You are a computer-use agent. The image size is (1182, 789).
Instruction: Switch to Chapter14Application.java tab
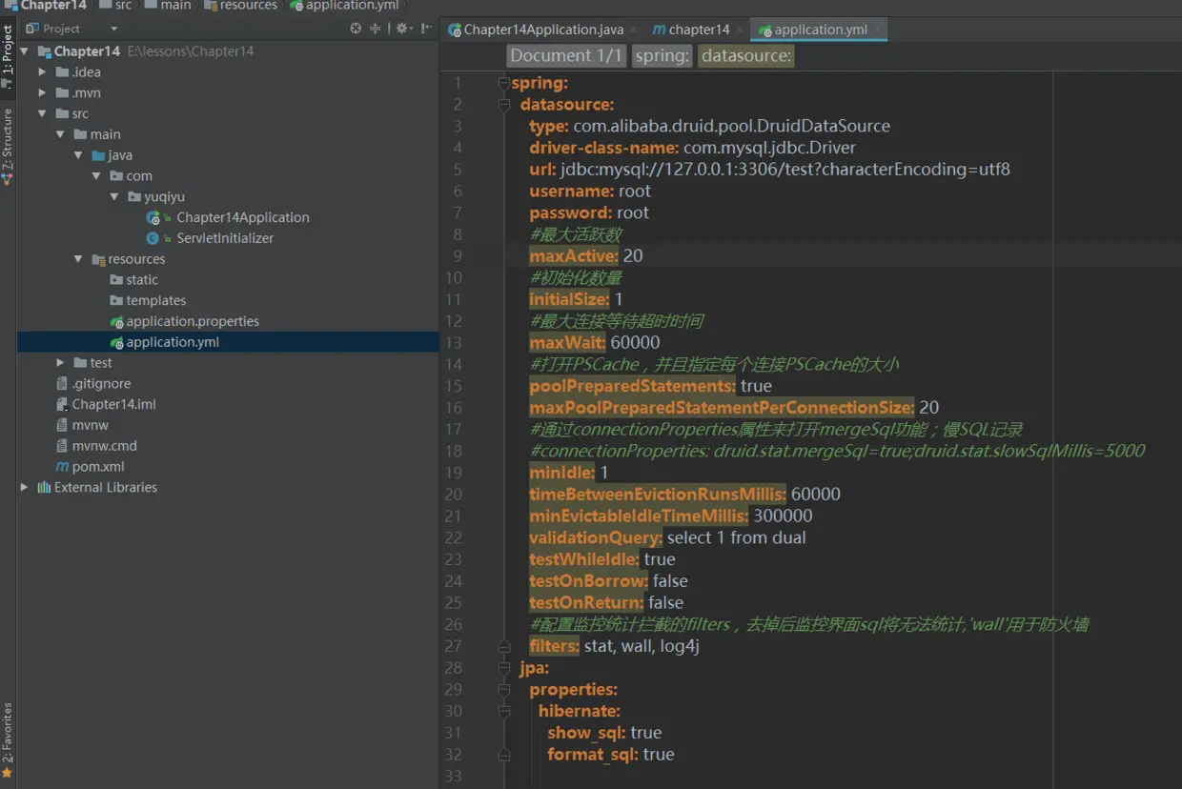pos(542,30)
